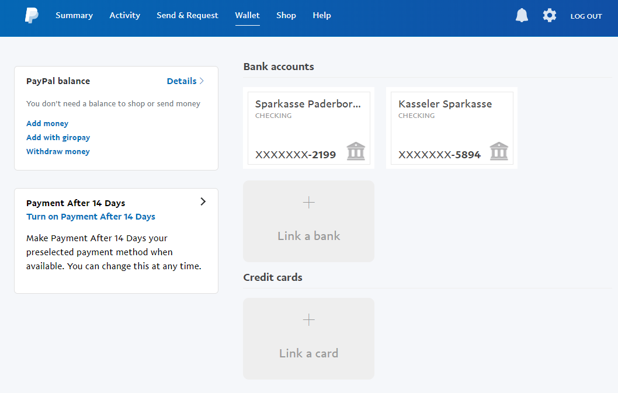Click the Make Payment After 14 Days description

(x=113, y=252)
